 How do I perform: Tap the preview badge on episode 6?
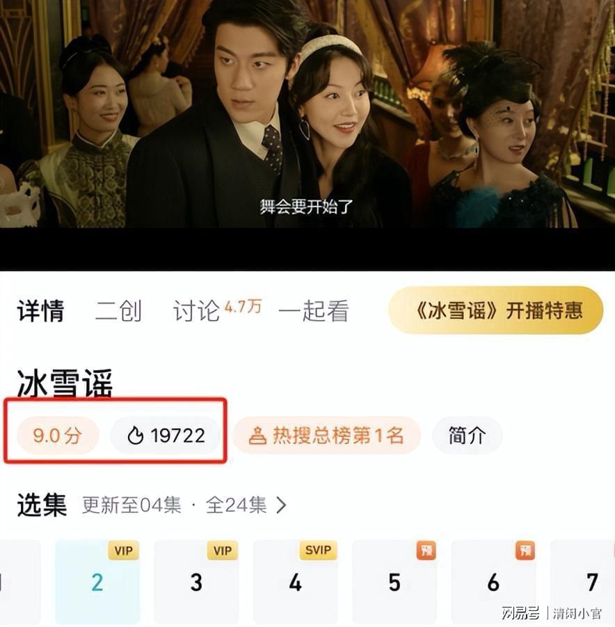pyautogui.click(x=525, y=550)
